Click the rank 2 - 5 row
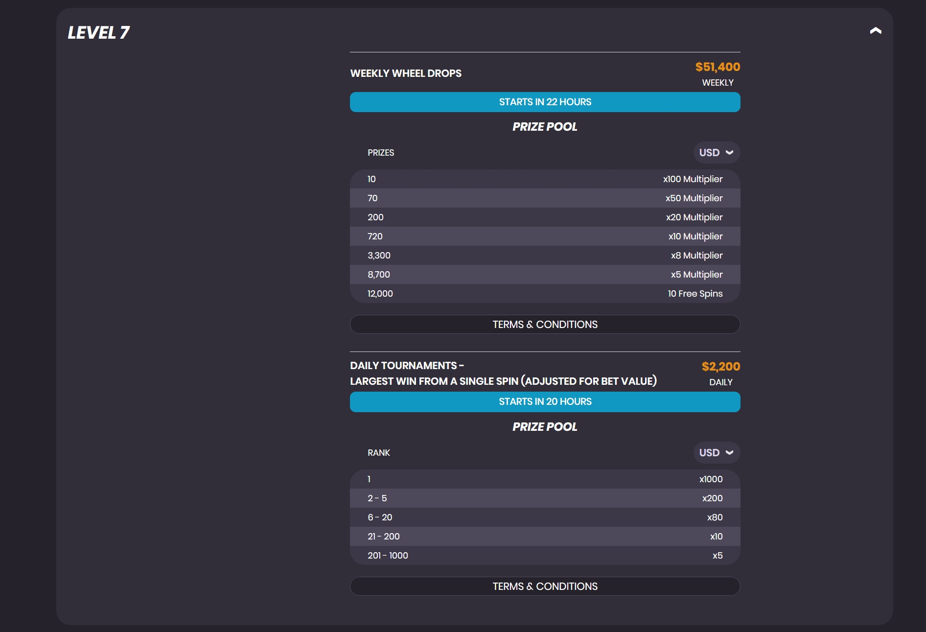Screen dimensions: 926x632 pyautogui.click(x=545, y=498)
